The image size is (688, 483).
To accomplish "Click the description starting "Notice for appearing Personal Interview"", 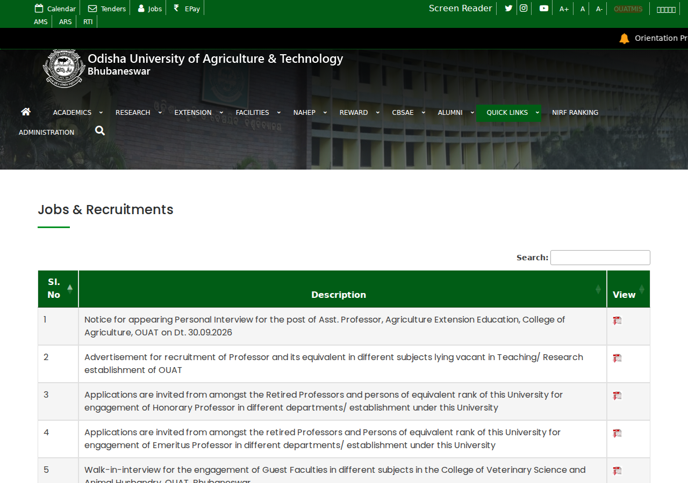I will (325, 326).
